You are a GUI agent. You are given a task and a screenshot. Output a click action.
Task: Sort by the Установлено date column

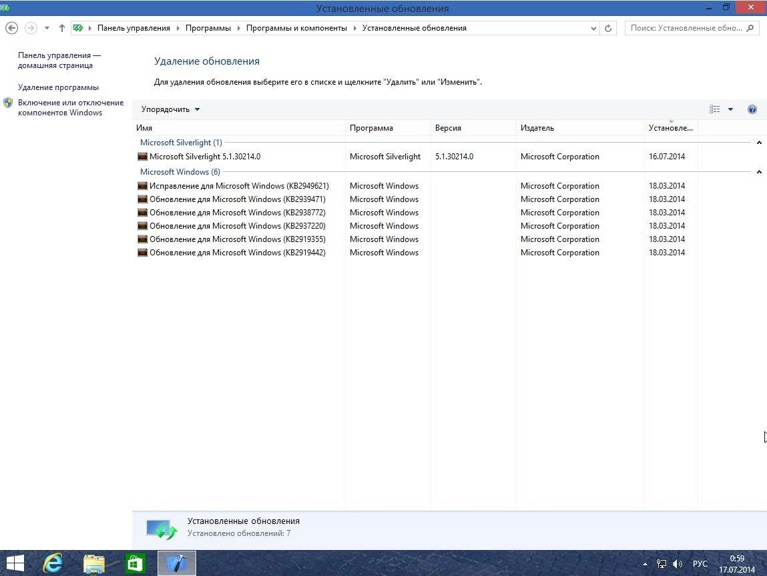coord(671,128)
